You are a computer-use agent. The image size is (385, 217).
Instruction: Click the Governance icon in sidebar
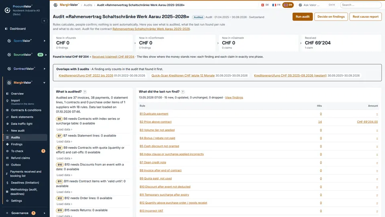point(7,213)
